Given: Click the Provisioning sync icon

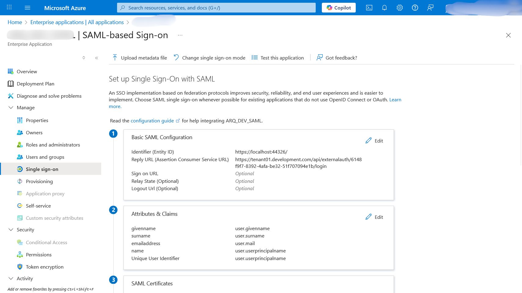Looking at the screenshot, I should point(20,181).
